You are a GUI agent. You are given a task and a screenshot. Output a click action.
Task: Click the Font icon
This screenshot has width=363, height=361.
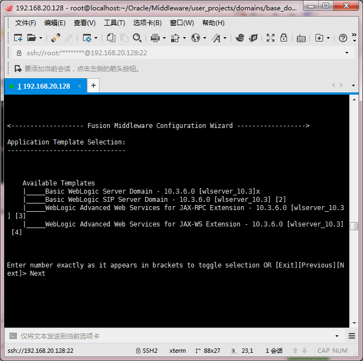(x=216, y=38)
